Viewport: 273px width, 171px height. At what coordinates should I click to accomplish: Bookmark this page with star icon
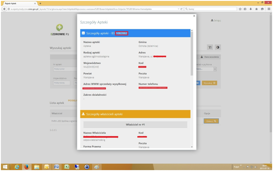240,9
